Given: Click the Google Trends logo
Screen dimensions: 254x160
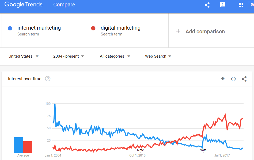Looking at the screenshot, I should coord(24,5).
